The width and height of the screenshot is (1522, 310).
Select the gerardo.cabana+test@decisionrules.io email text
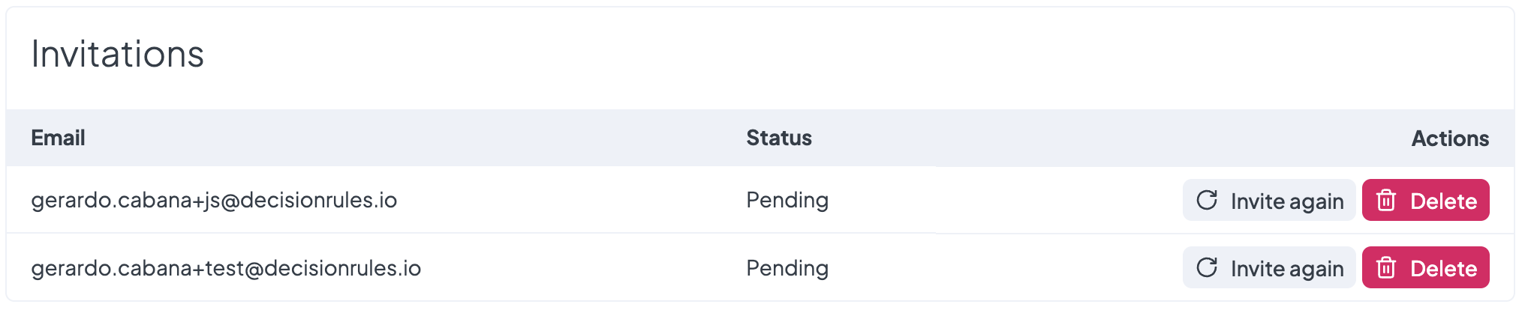point(226,268)
